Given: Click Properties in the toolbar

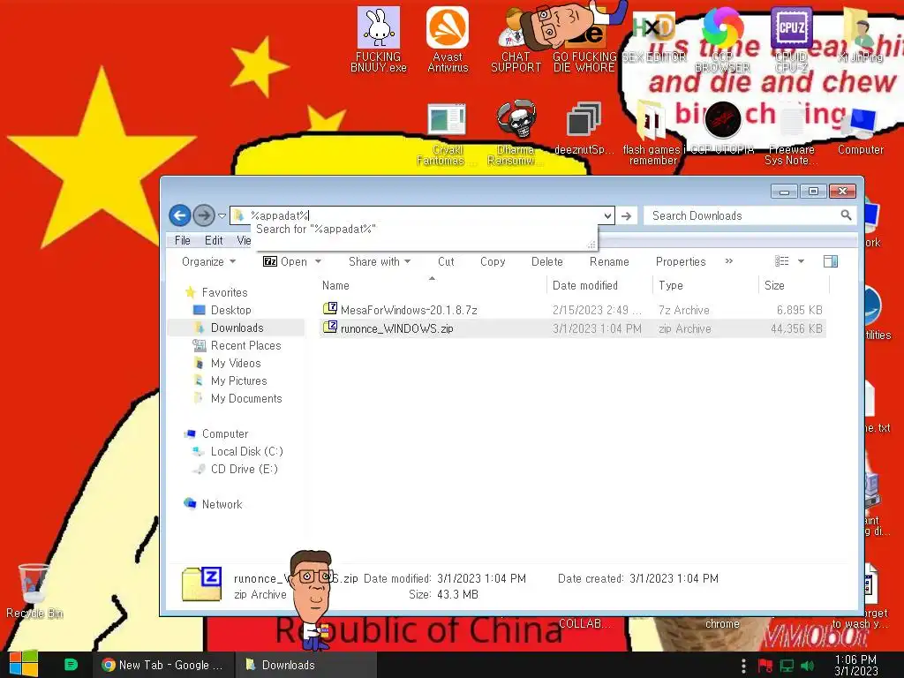Looking at the screenshot, I should [681, 261].
